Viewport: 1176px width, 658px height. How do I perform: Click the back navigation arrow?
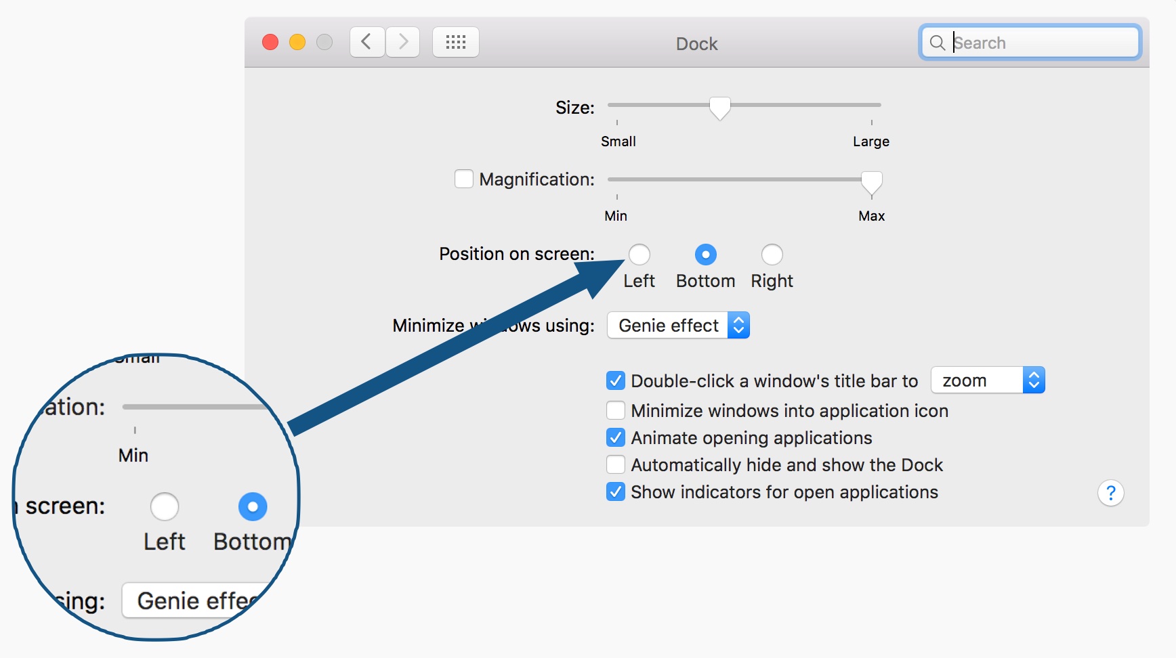(366, 41)
